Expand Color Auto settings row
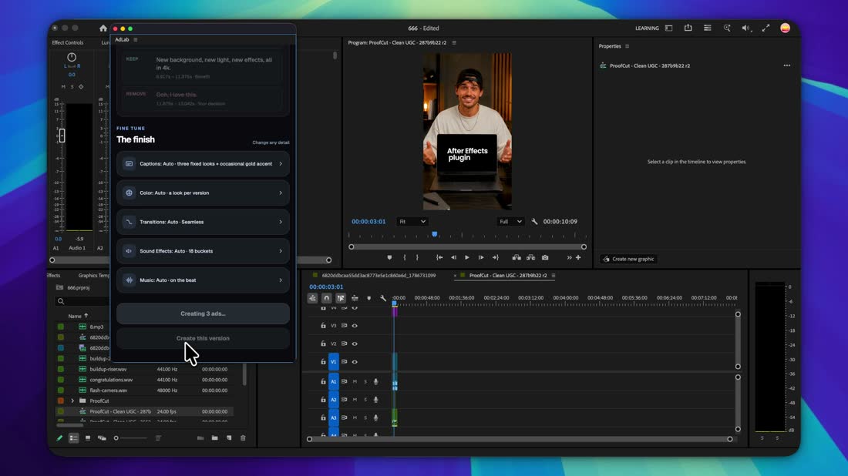This screenshot has height=476, width=848. (x=203, y=193)
